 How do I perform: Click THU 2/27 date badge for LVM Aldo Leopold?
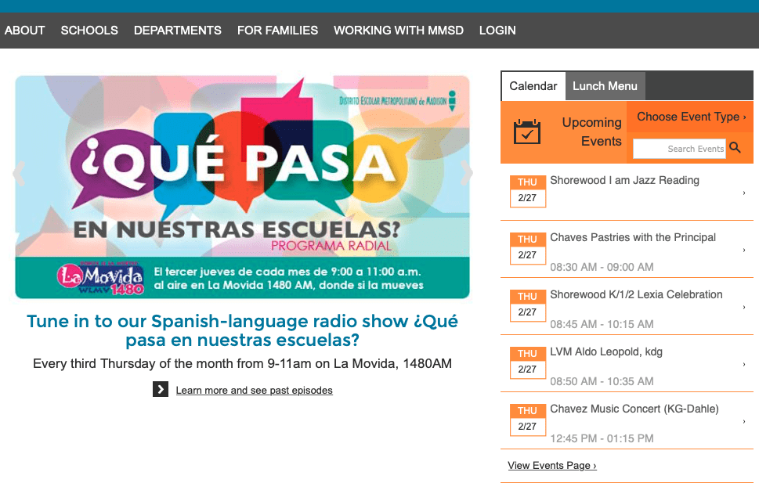tap(528, 362)
